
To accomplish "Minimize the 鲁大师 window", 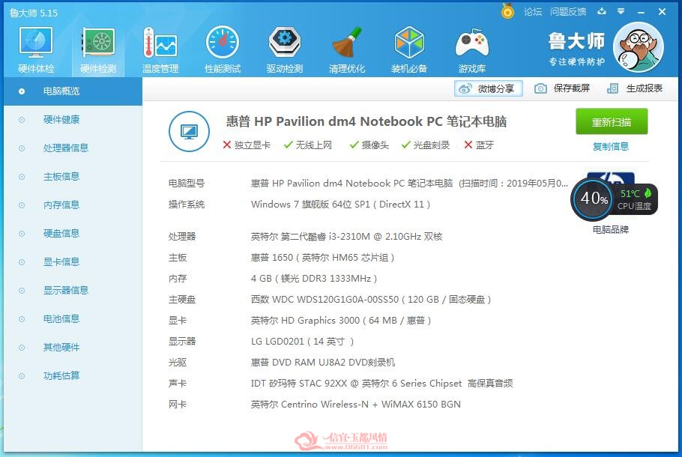I will pos(641,12).
